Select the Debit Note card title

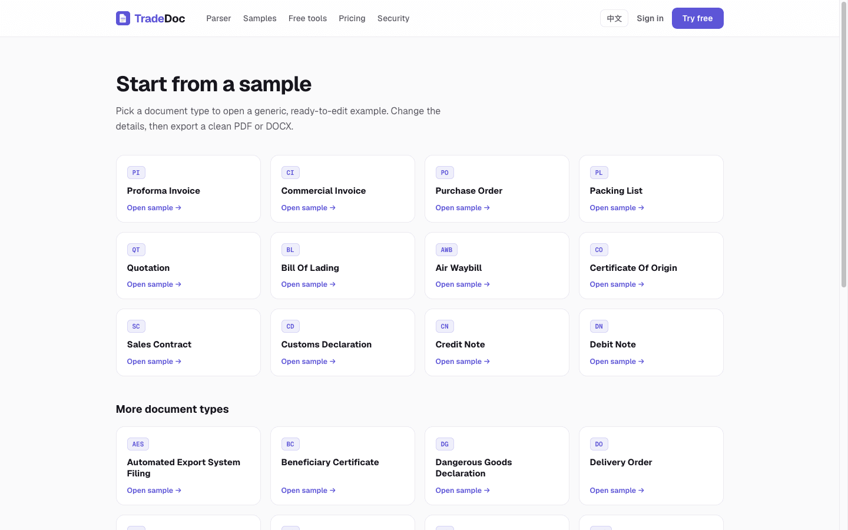613,344
